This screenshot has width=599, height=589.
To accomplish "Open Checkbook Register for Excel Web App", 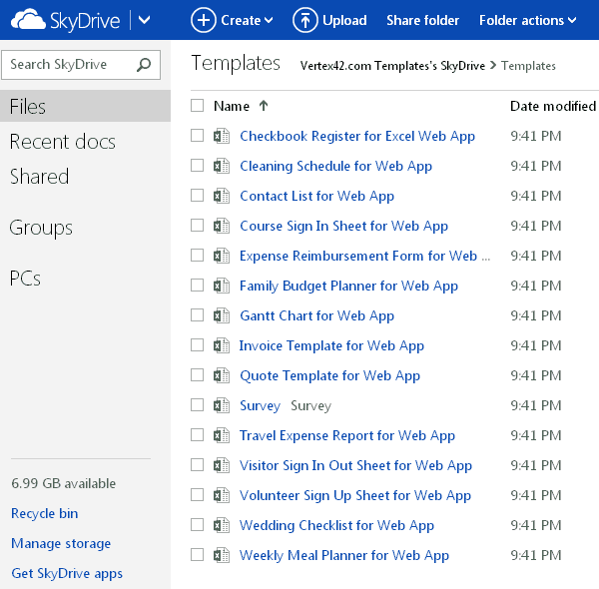I will 357,136.
